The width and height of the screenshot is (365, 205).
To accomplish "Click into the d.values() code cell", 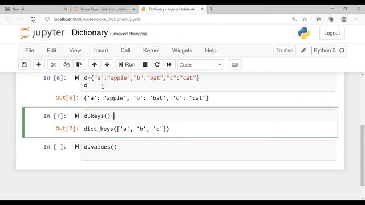I will [x=208, y=150].
